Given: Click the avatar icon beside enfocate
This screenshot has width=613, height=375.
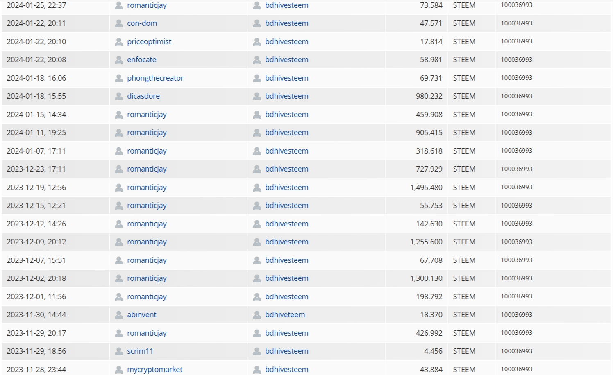Looking at the screenshot, I should point(119,60).
